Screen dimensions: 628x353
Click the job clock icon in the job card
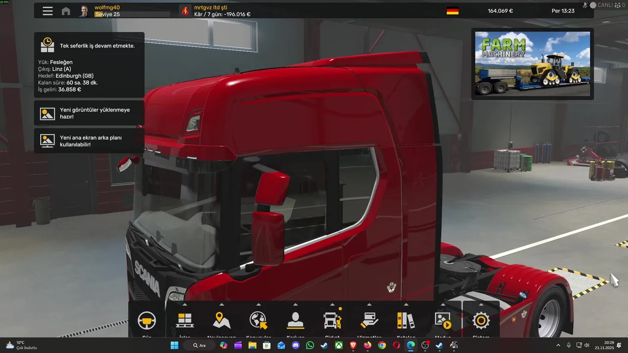click(x=48, y=45)
